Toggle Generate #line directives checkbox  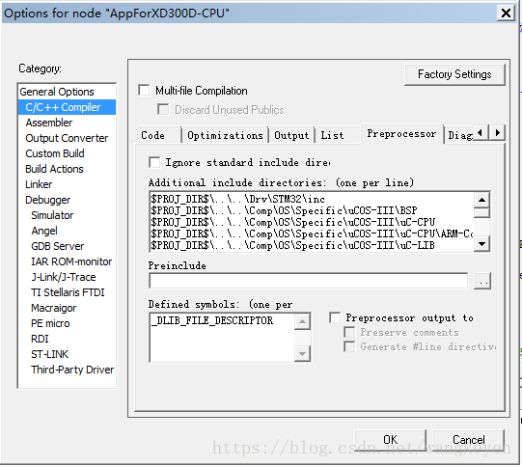[349, 346]
